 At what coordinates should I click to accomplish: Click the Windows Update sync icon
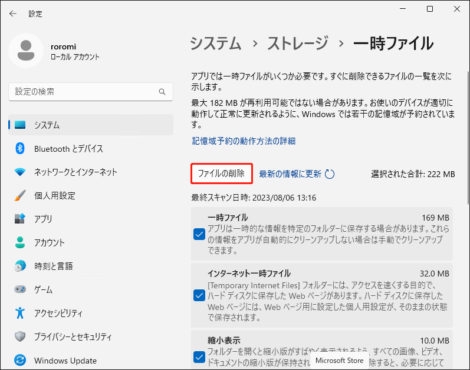coord(20,360)
